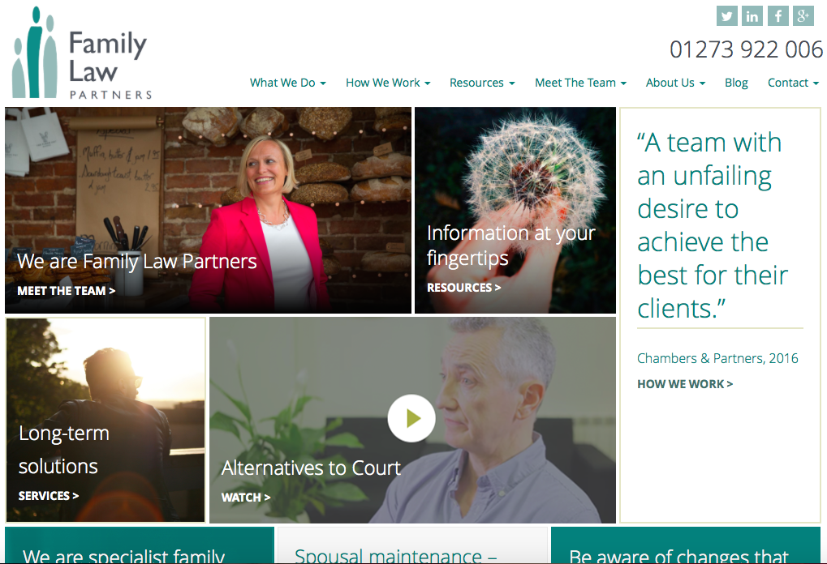This screenshot has width=827, height=564.
Task: Play the Alternatives to Court video
Action: pos(411,418)
